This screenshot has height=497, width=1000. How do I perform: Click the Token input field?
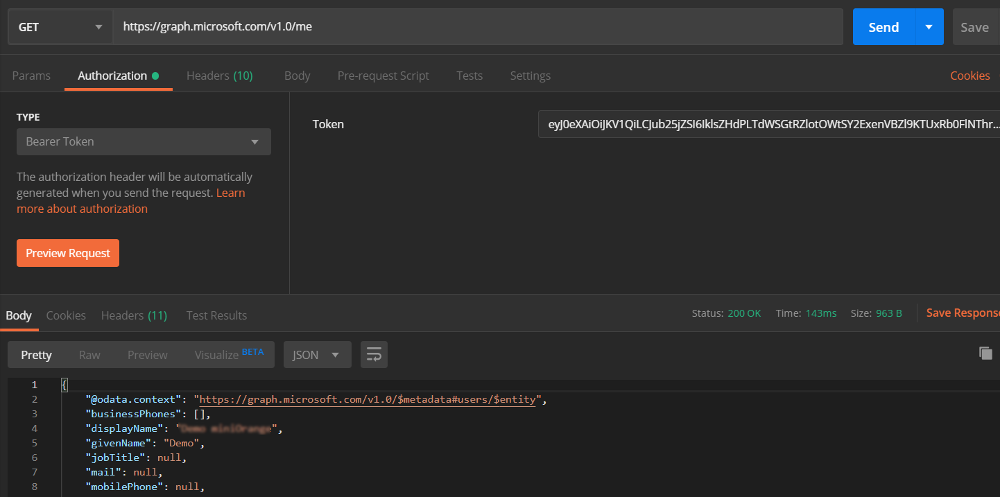[x=768, y=124]
